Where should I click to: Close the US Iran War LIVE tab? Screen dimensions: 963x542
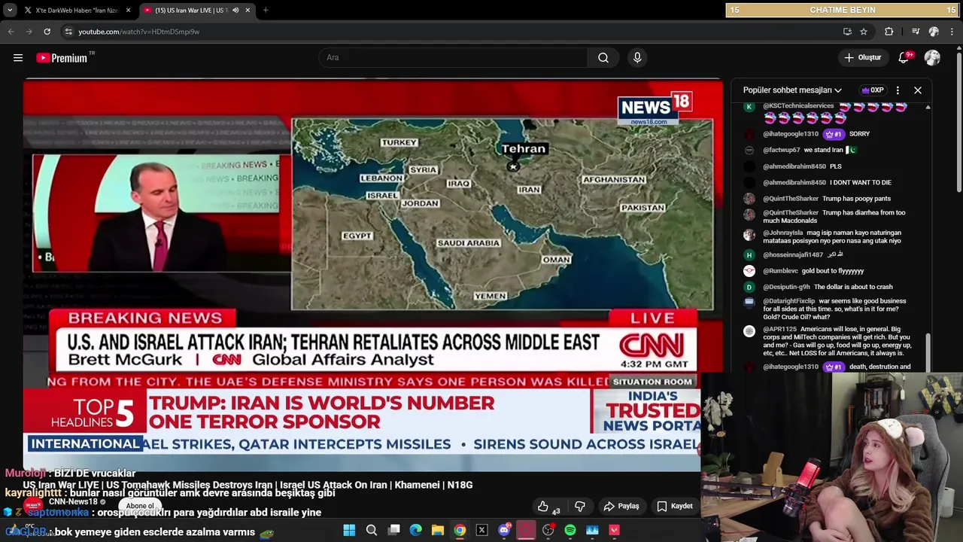(x=248, y=11)
